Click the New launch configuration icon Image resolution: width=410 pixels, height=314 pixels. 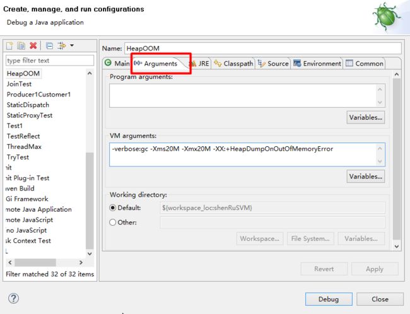(9, 46)
